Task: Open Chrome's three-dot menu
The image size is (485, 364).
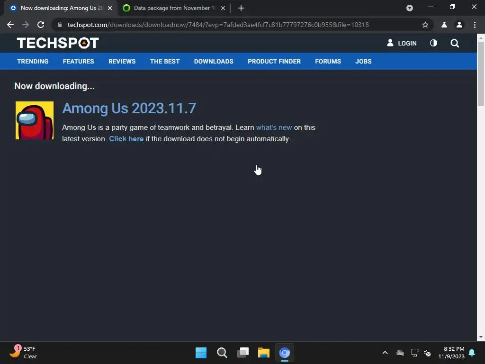Action: pos(475,25)
